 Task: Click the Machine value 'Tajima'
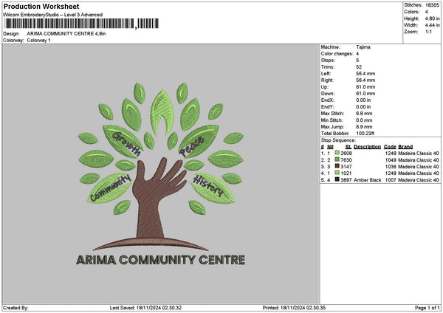pyautogui.click(x=363, y=47)
